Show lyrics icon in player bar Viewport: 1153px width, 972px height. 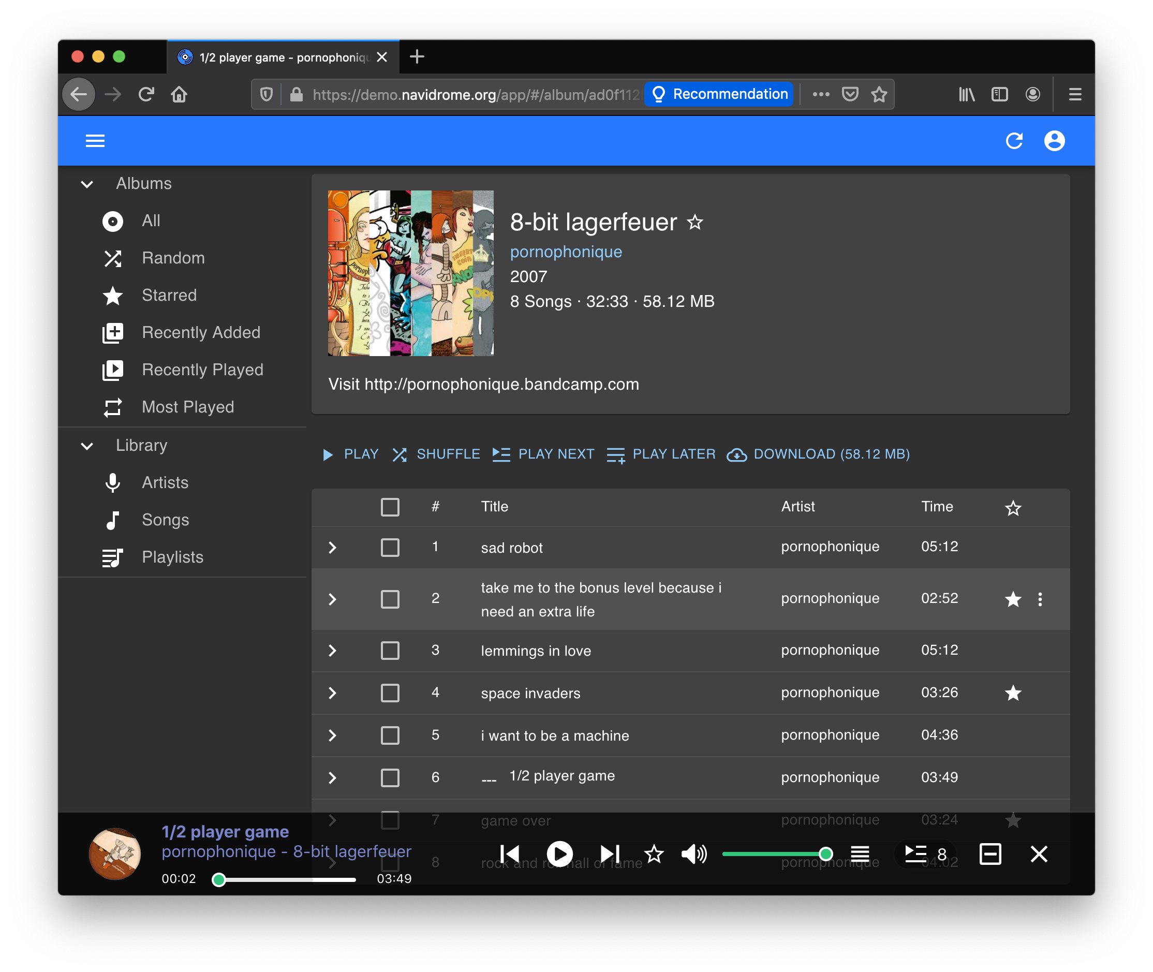pyautogui.click(x=860, y=854)
